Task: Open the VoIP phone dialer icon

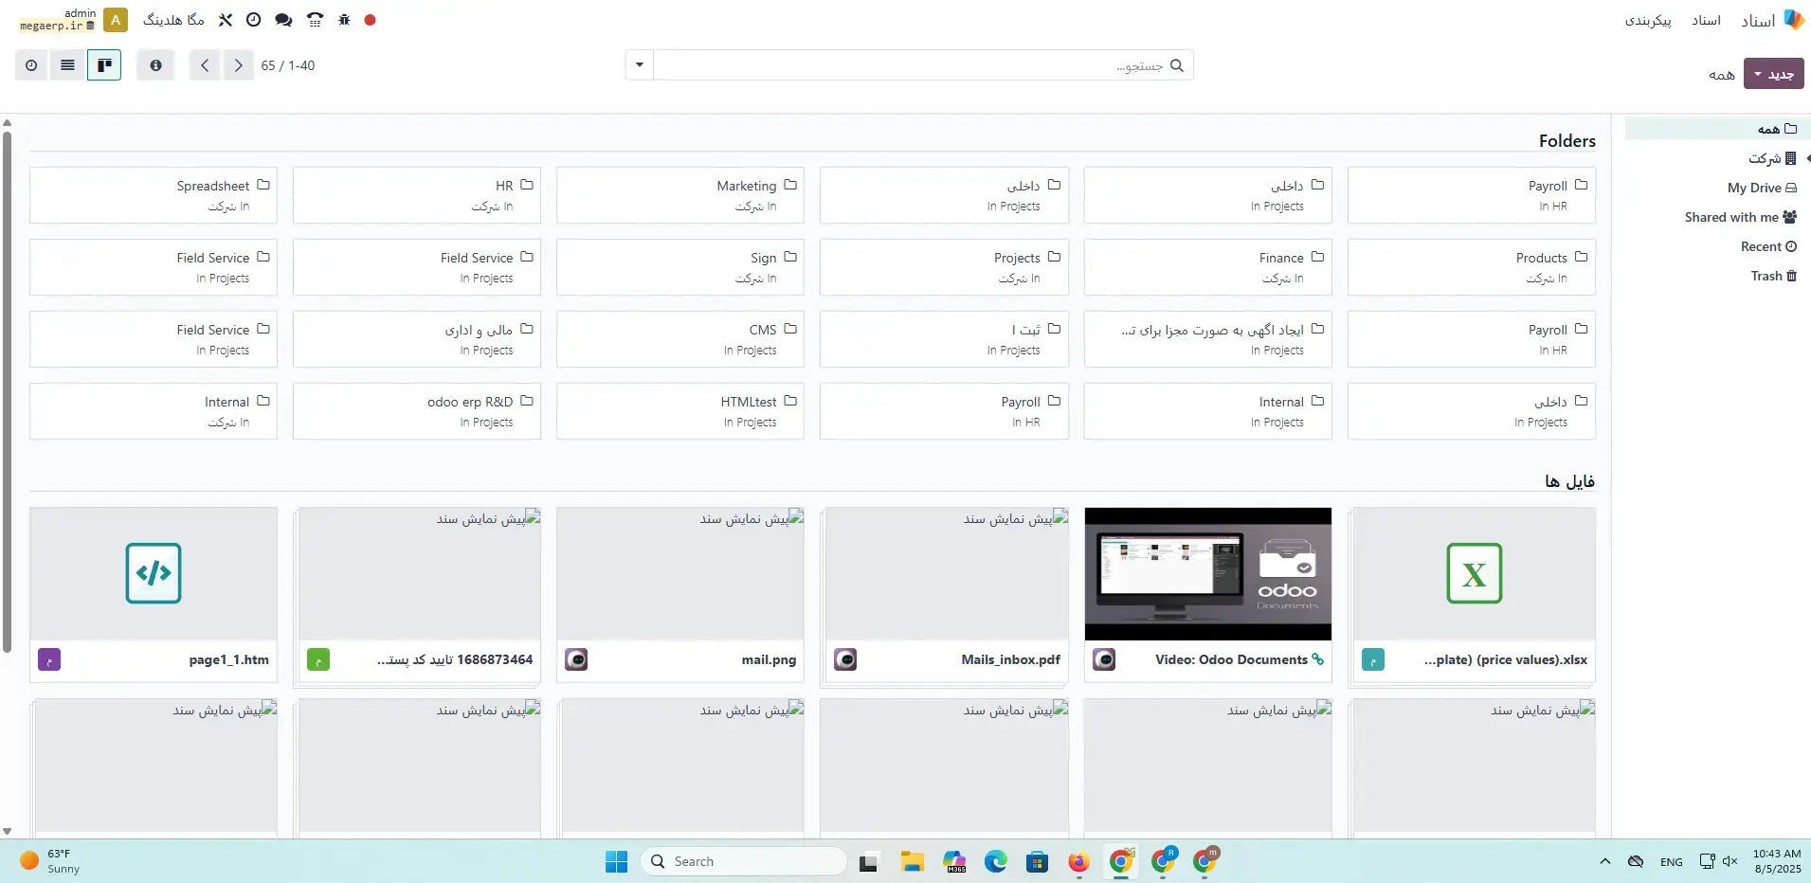Action: coord(314,20)
